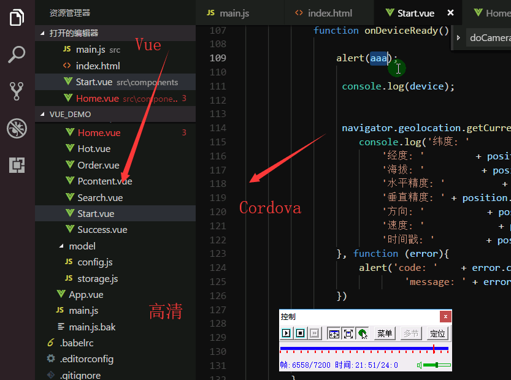This screenshot has height=380, width=511.
Task: Open config.js in model folder
Action: tap(115, 262)
